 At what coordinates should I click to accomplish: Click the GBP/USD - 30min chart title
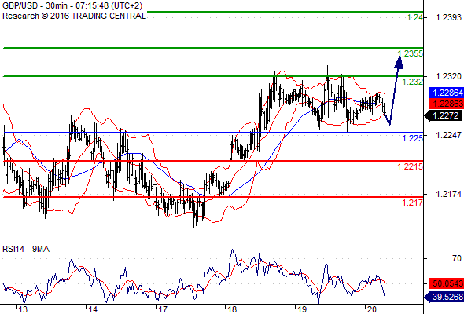coord(72,5)
